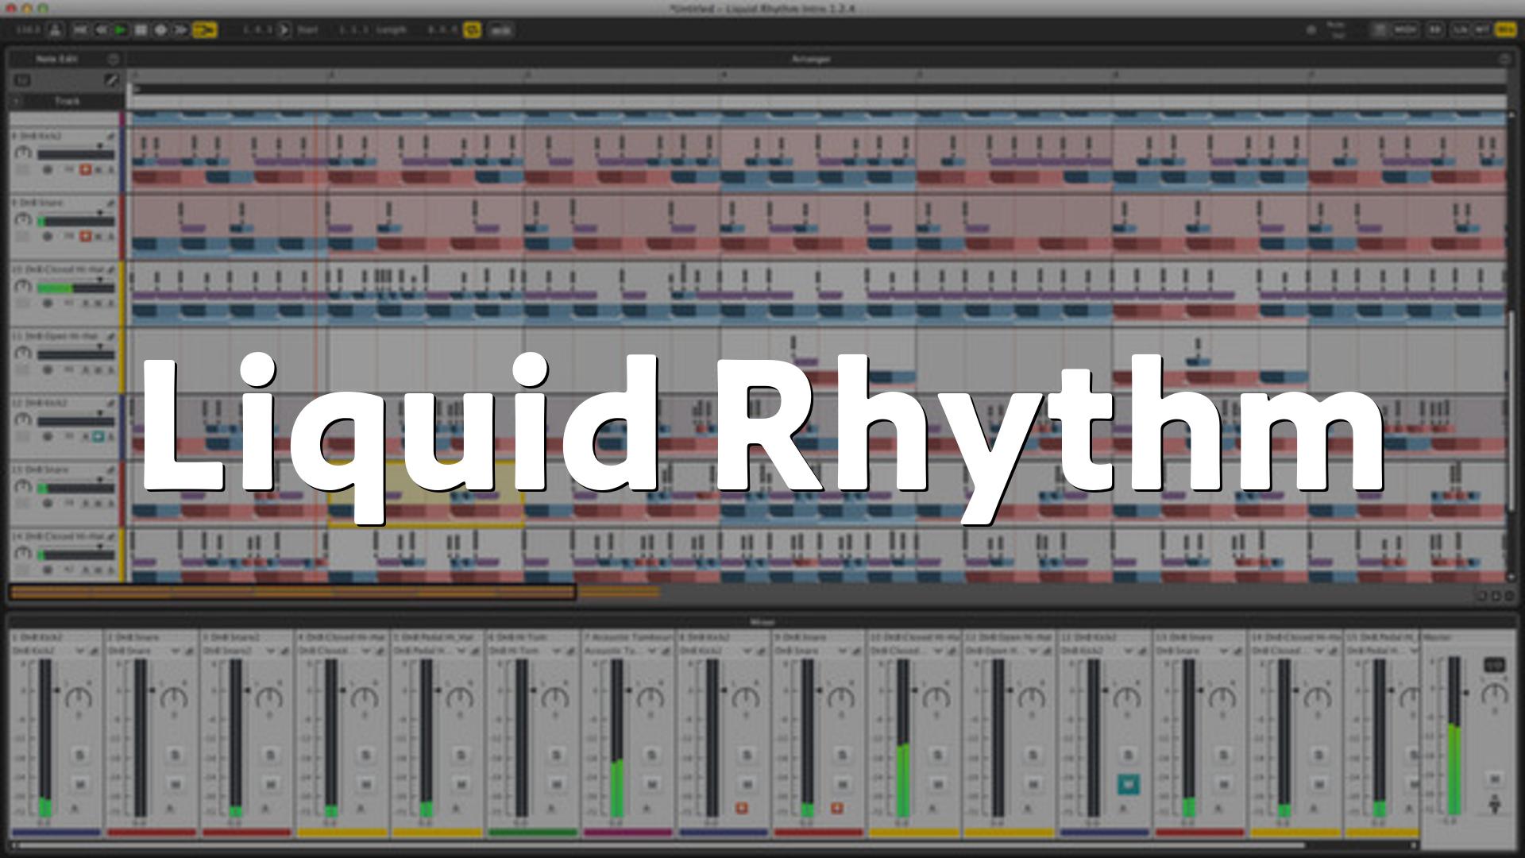The width and height of the screenshot is (1525, 858).
Task: Click the red armed button on track 8 DnB Kick2
Action: [86, 170]
